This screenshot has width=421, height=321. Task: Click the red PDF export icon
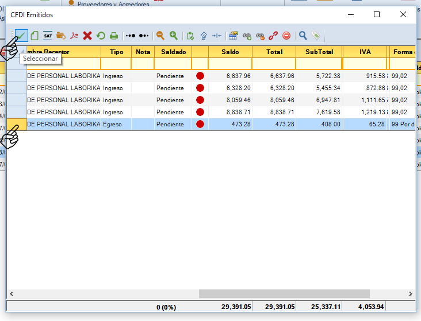[74, 36]
